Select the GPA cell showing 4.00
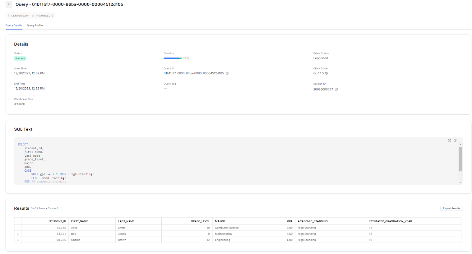The image size is (472, 254). (282, 240)
